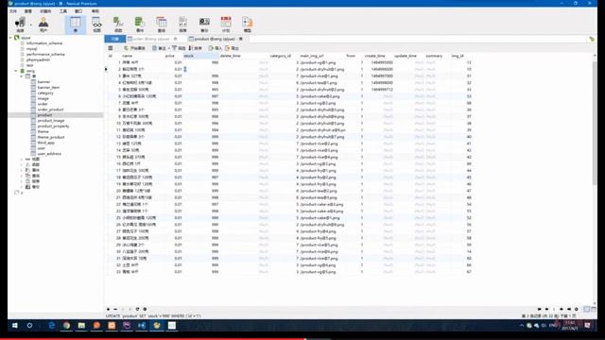Image resolution: width=605 pixels, height=340 pixels.
Task: Switch to grid view toggle icon
Action: (x=587, y=309)
